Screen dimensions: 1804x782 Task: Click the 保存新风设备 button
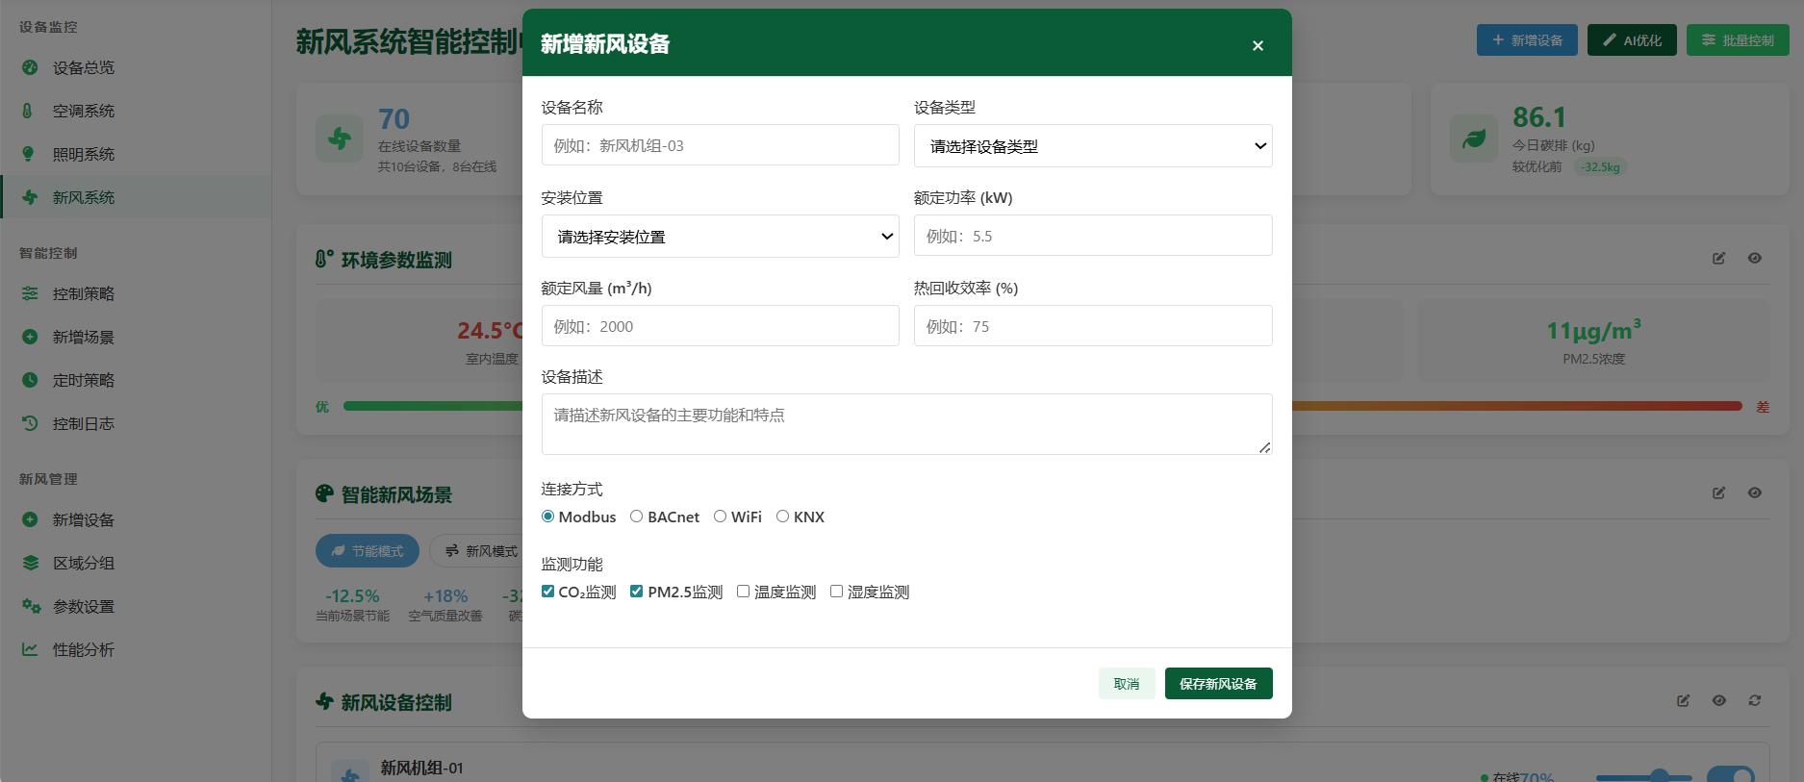tap(1218, 684)
